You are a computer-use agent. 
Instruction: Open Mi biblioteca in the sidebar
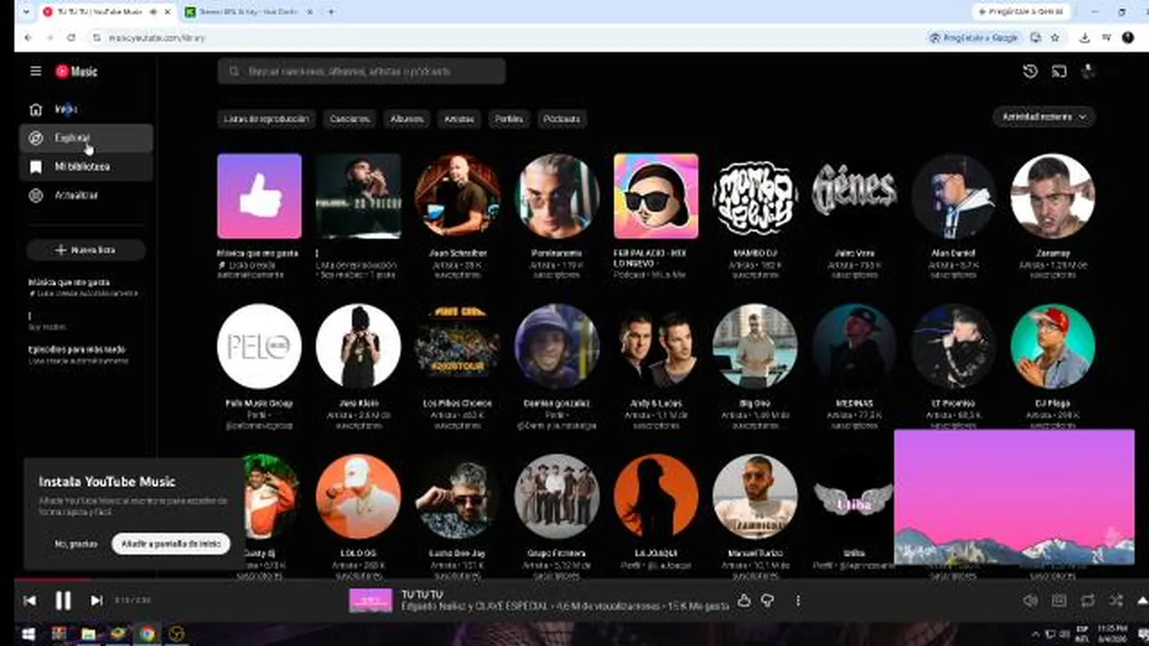point(86,167)
